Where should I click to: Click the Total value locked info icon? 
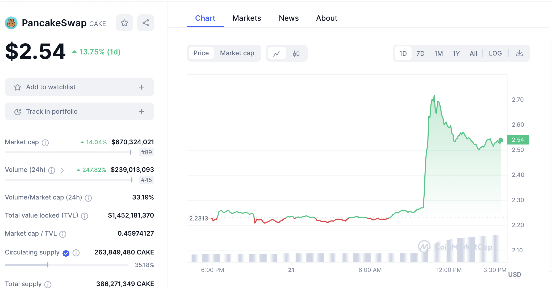pyautogui.click(x=85, y=216)
